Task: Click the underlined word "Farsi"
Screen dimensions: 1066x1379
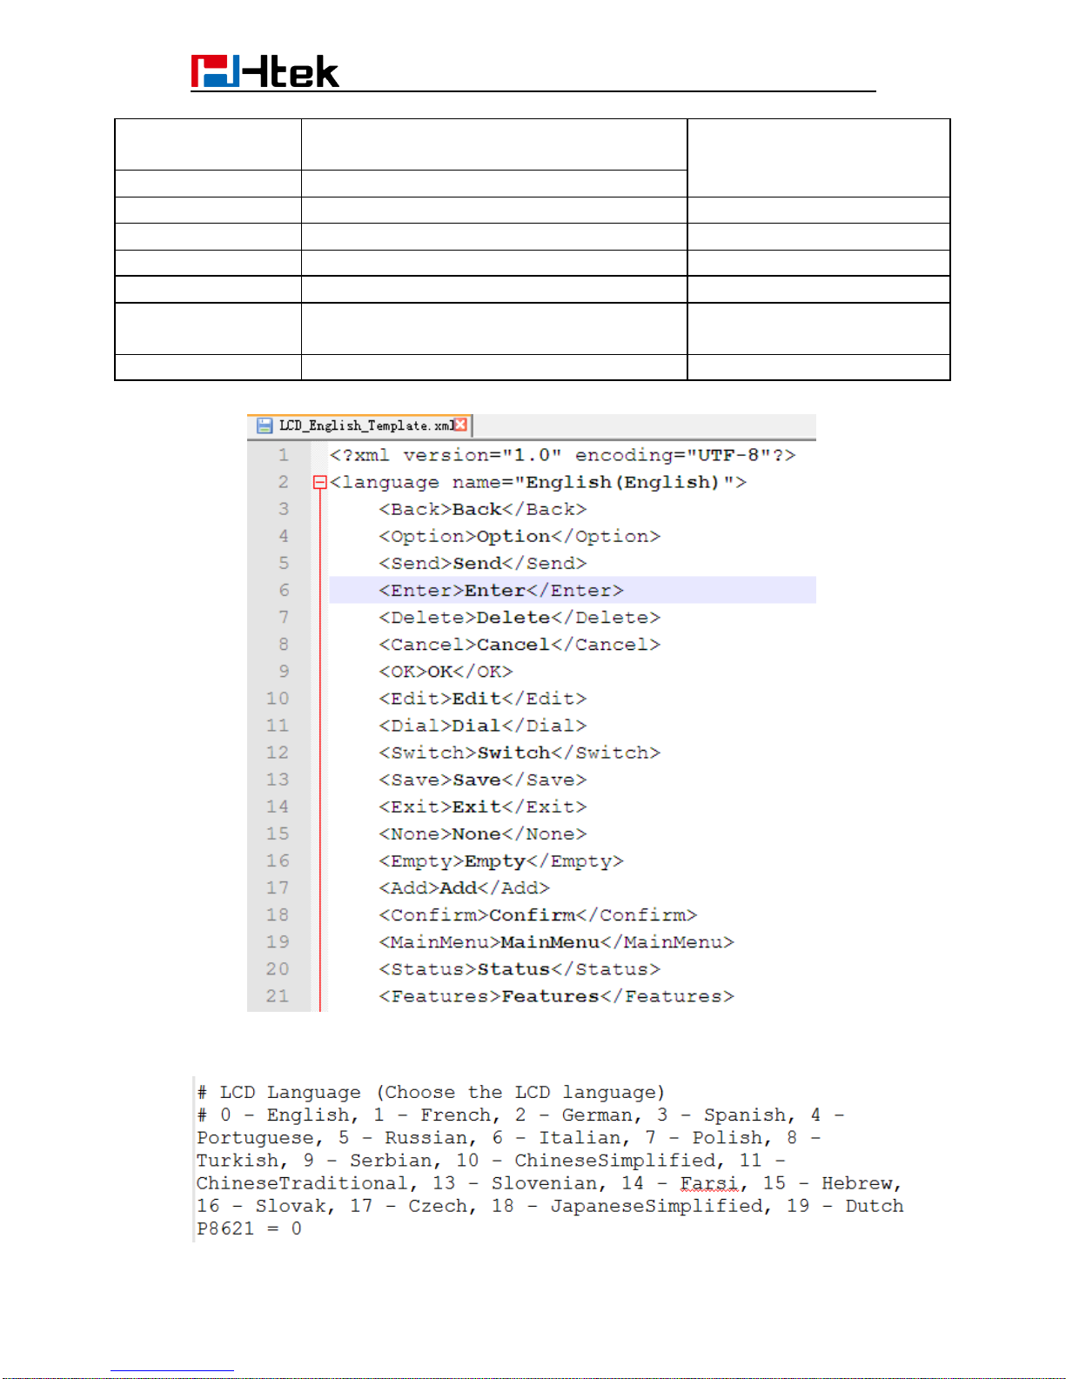Action: [x=708, y=1183]
